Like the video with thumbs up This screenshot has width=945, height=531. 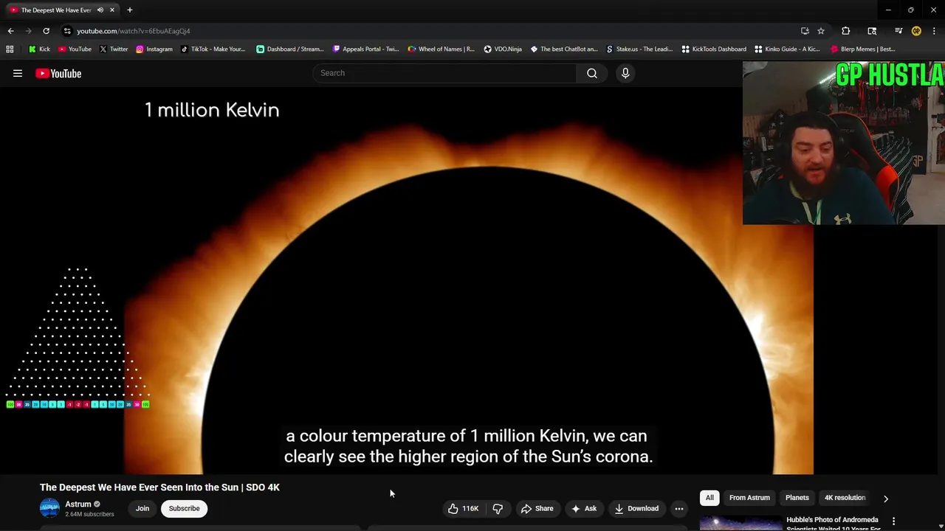click(464, 508)
